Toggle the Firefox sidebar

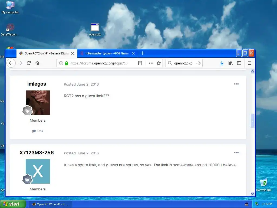[239, 63]
